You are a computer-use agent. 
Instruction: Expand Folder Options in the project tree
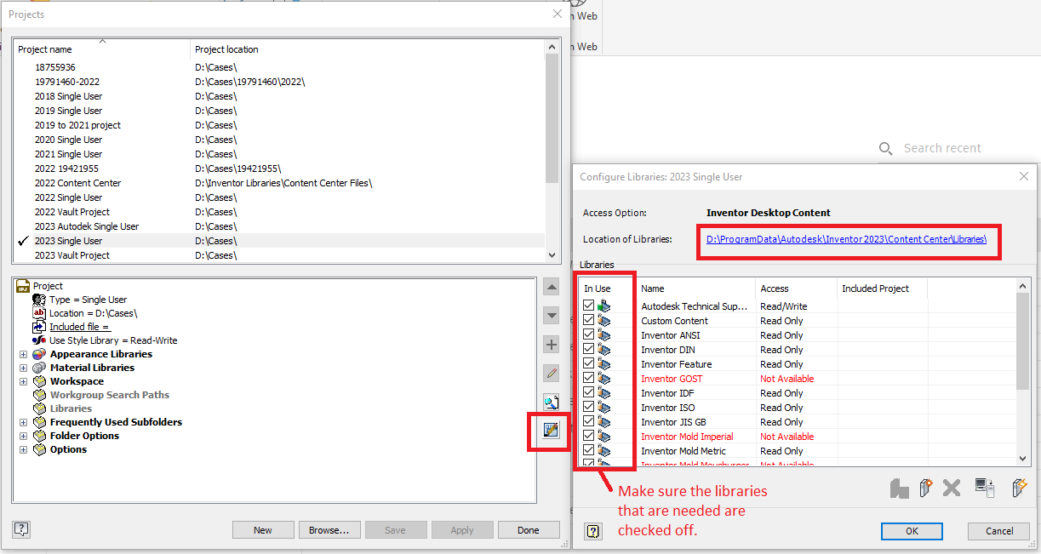(23, 435)
